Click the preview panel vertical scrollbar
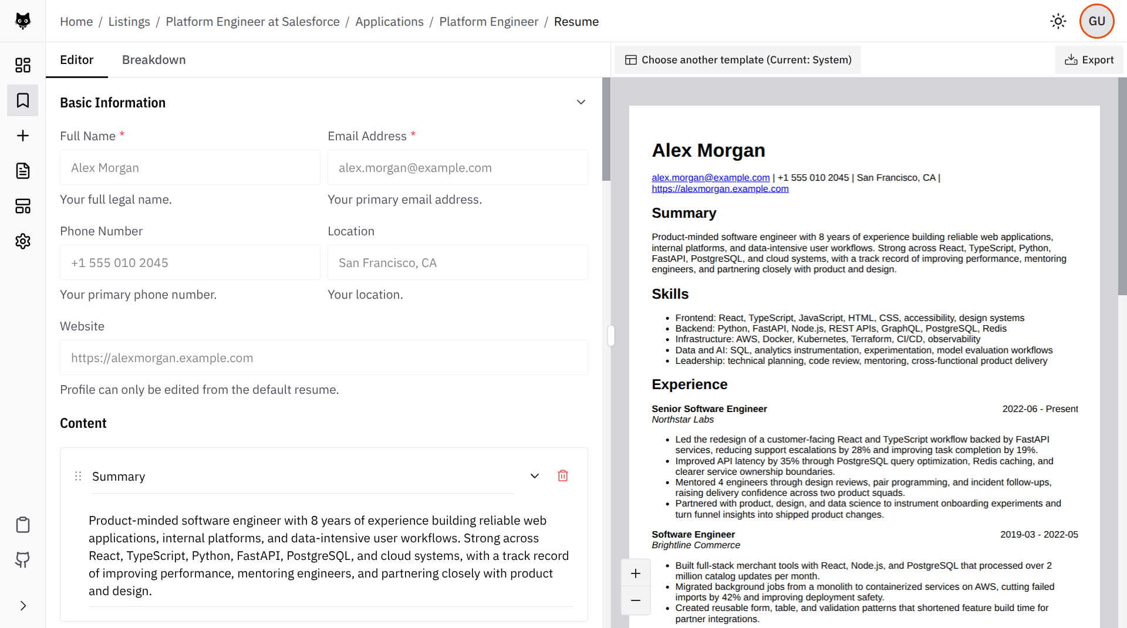This screenshot has height=628, width=1127. click(1122, 186)
